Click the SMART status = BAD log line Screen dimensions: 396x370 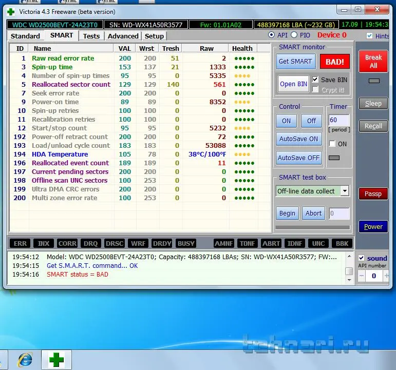tap(77, 275)
